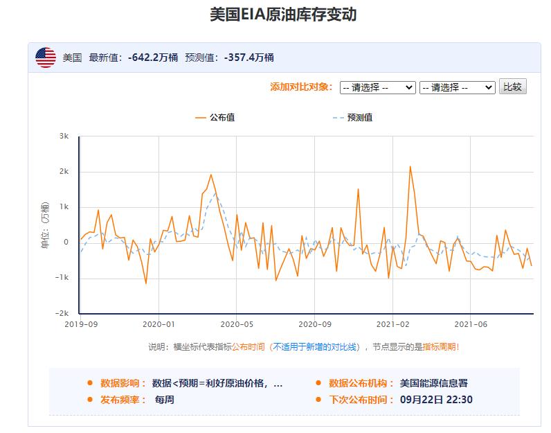This screenshot has width=551, height=433.
Task: Click the orange bullet beside 下次公布时间
Action: pyautogui.click(x=318, y=400)
